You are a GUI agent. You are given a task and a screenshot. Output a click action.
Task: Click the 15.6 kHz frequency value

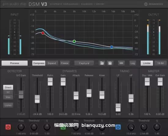131,134
